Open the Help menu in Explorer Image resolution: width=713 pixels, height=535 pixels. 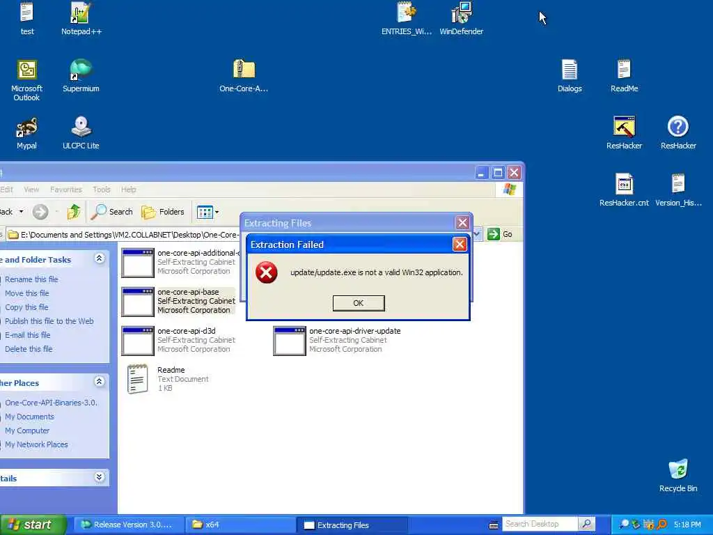pos(129,189)
